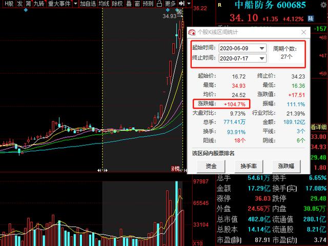Click the 金额 189.12亿 value in dialog
The width and height of the screenshot is (328, 246).
(x=294, y=122)
